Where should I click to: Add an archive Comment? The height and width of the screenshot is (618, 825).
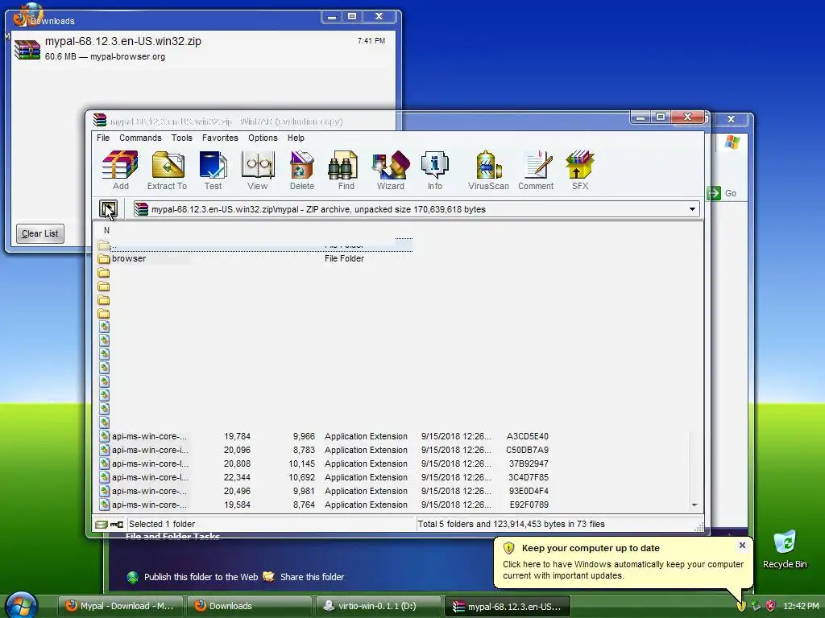tap(536, 170)
